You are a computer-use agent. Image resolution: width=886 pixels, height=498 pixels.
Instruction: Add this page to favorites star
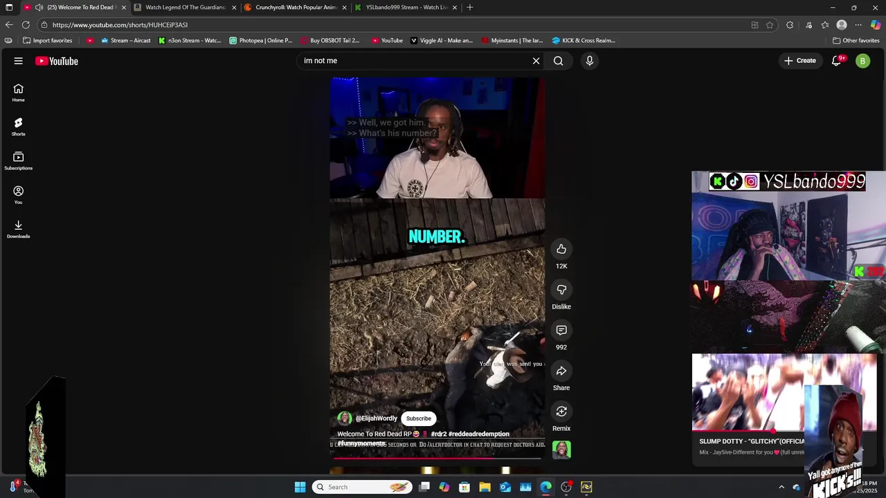(x=770, y=25)
